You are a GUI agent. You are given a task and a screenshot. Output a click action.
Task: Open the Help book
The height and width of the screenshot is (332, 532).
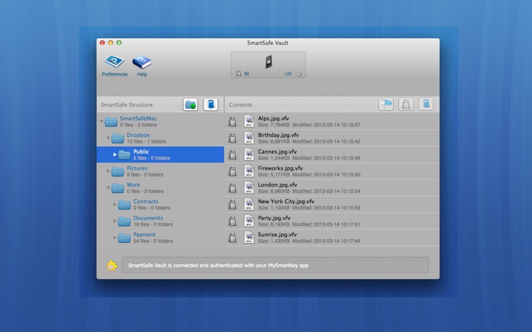tap(142, 64)
